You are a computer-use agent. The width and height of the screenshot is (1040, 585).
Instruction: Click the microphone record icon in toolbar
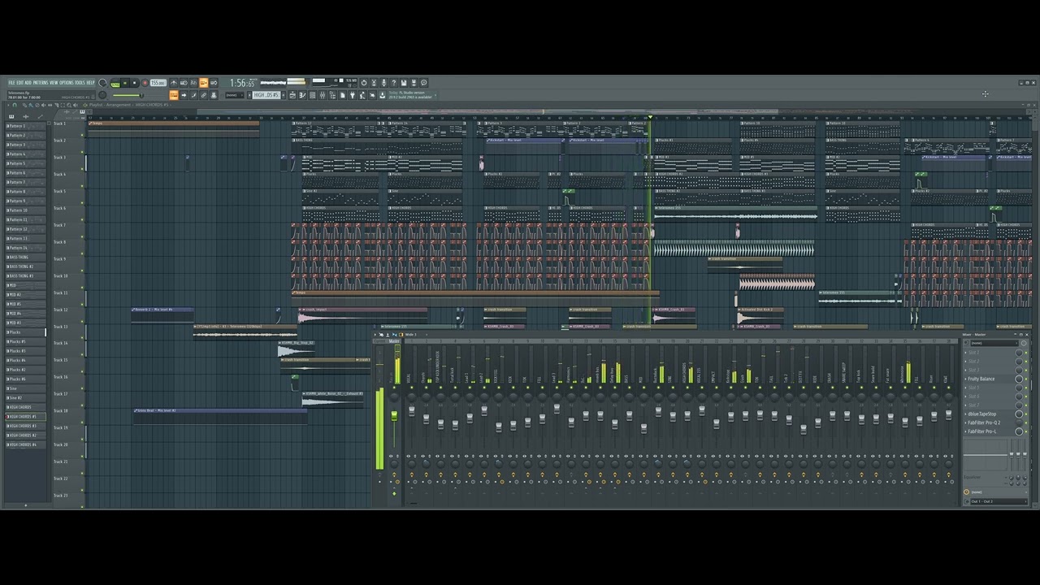tap(384, 82)
